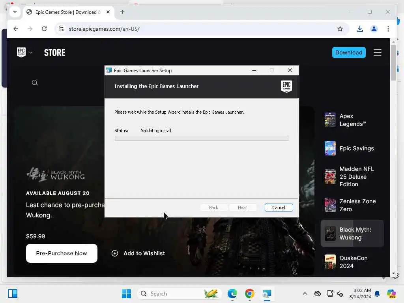Open the STORE heading link
Image resolution: width=404 pixels, height=303 pixels.
[x=54, y=52]
